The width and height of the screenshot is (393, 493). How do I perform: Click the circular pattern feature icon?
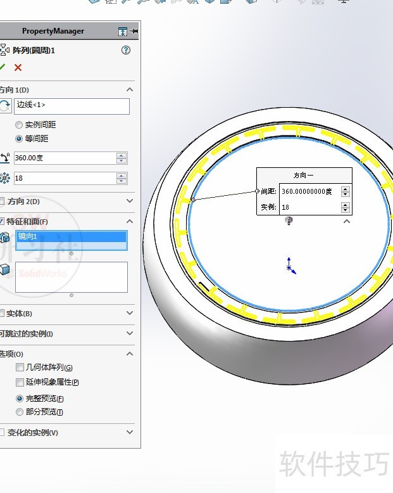pos(4,50)
